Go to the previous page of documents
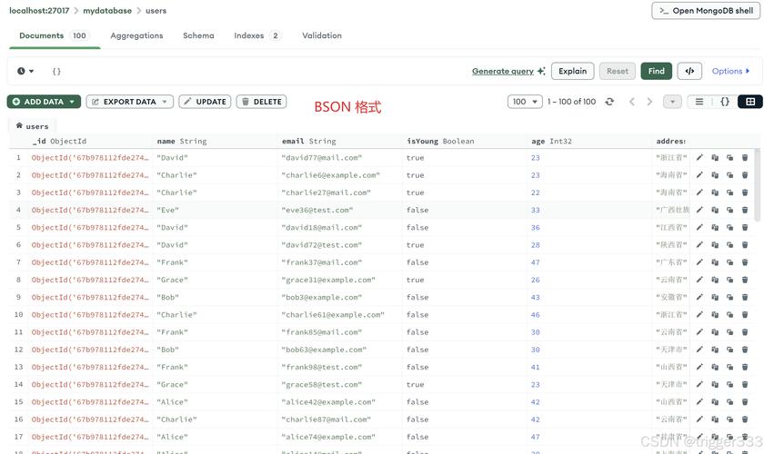764x454 pixels. pos(632,102)
